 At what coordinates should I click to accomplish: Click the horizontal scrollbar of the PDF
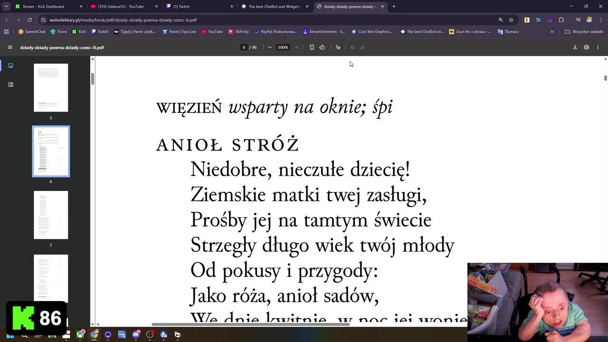tap(250, 324)
